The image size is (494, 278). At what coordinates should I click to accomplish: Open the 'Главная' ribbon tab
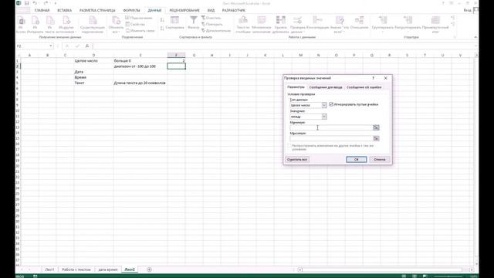tap(42, 10)
